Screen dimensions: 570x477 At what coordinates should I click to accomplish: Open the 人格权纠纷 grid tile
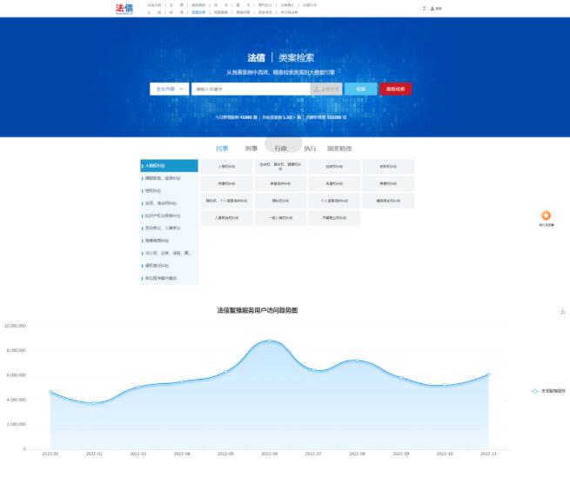tap(227, 166)
